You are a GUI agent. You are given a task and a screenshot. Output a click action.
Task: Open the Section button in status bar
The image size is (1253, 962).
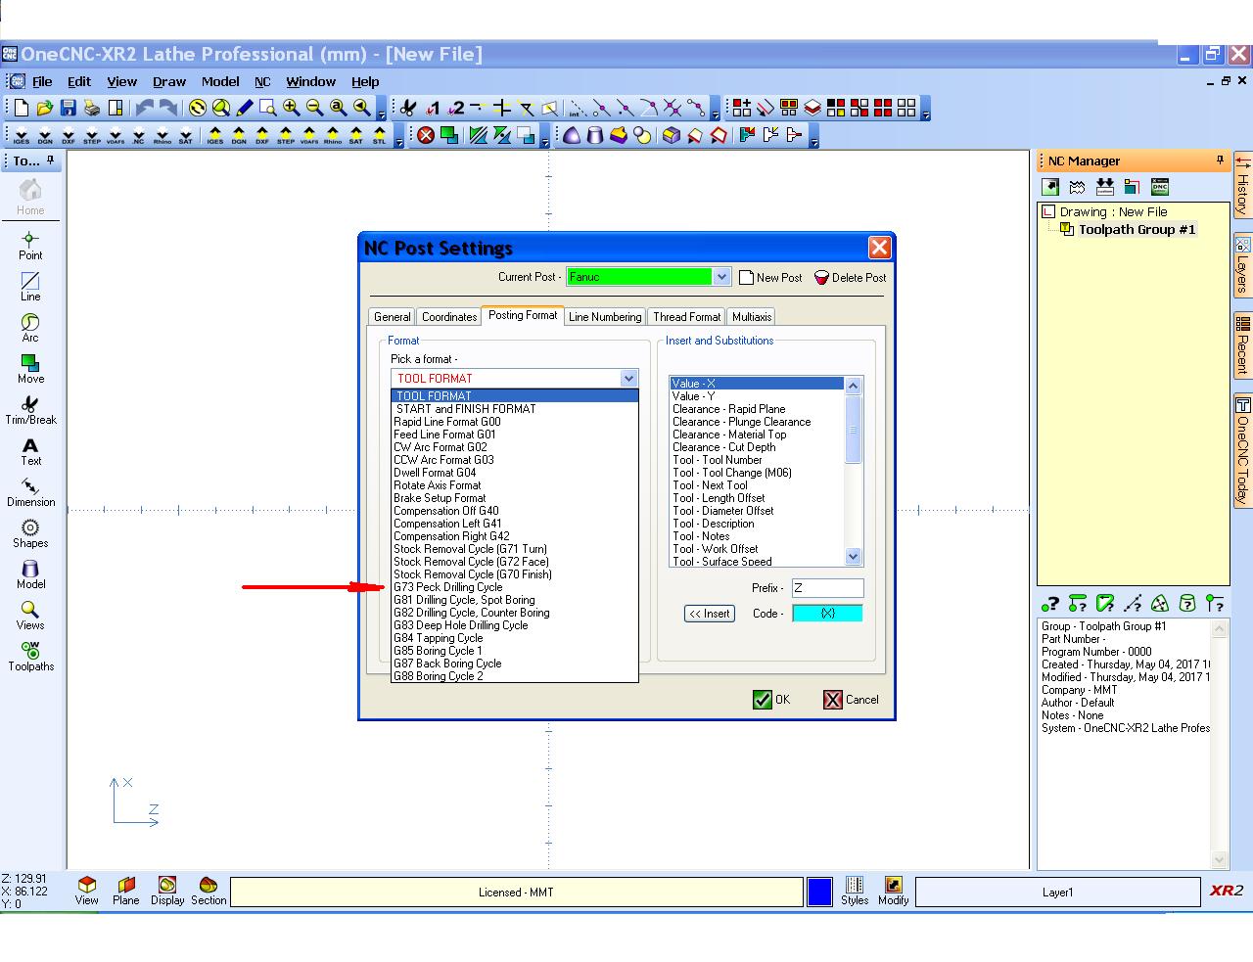[x=209, y=892]
